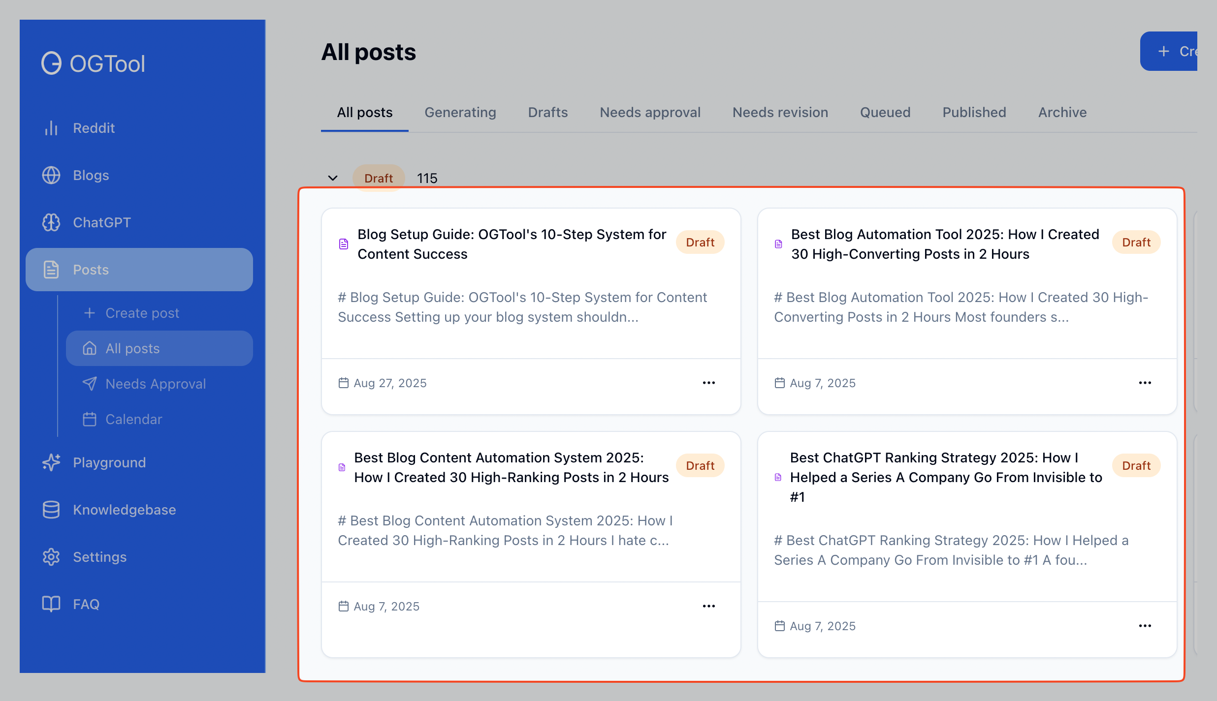Viewport: 1217px width, 701px height.
Task: Click the 115 draft count
Action: coord(427,178)
